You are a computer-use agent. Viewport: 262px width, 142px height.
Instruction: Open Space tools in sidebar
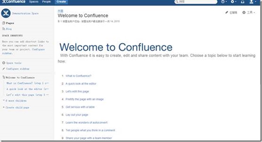[14, 63]
